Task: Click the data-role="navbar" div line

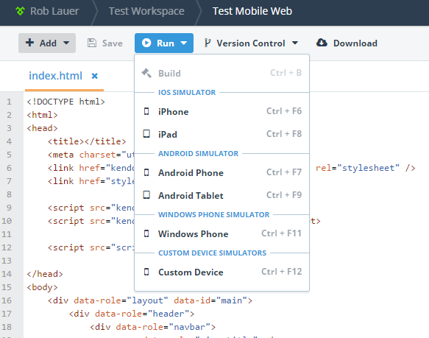Action: 152,327
